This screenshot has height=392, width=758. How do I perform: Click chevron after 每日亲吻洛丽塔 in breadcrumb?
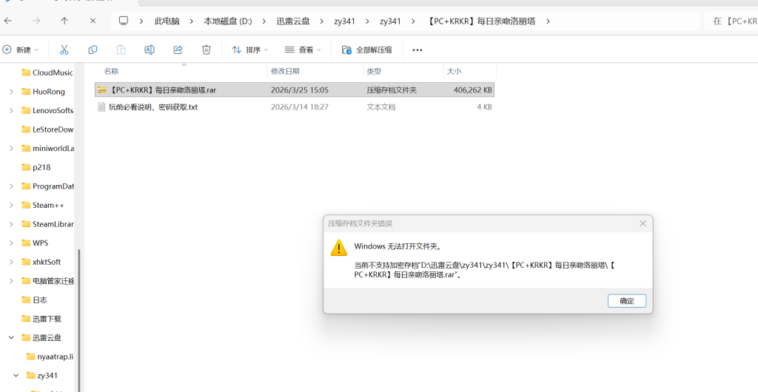(x=548, y=21)
